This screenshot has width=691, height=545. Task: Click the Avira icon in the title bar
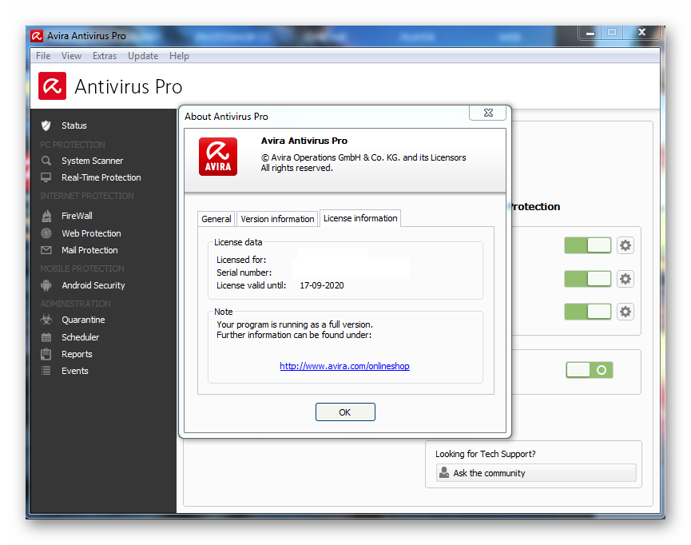(37, 36)
